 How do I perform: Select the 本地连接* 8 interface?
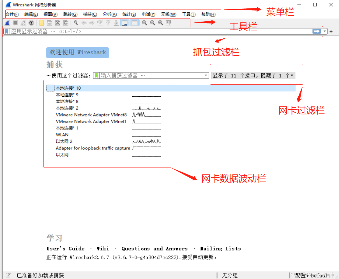point(67,101)
